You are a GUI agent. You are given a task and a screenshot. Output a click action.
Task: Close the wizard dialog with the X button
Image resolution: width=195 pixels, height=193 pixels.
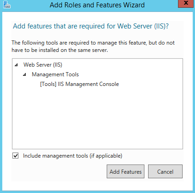pyautogui.click(x=186, y=3)
